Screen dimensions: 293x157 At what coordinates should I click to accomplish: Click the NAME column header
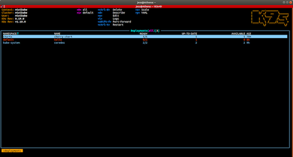(x=57, y=33)
